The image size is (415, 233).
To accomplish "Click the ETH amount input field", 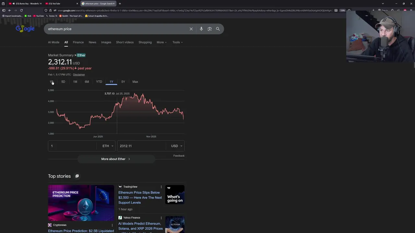I will 72,146.
